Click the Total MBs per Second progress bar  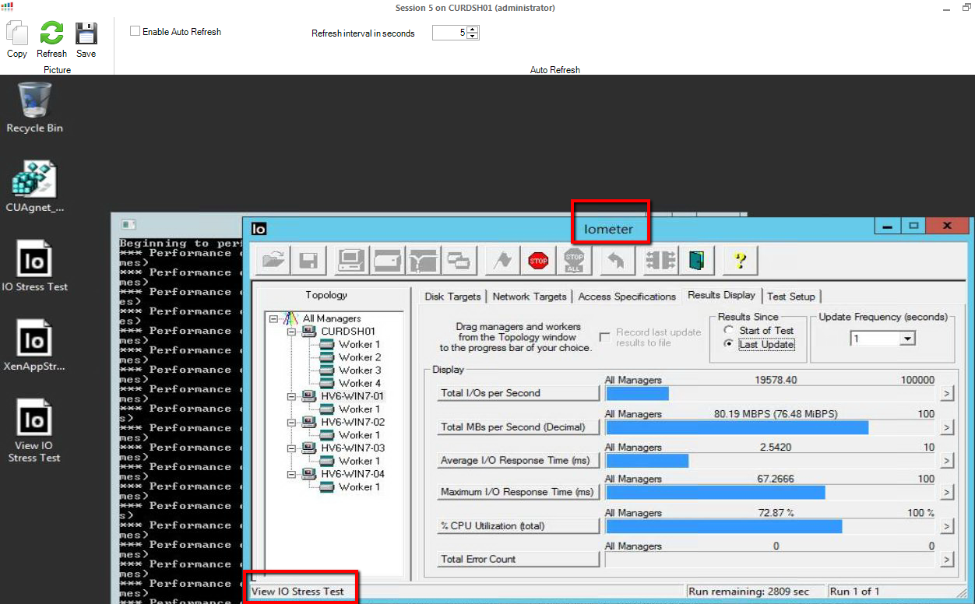click(770, 427)
